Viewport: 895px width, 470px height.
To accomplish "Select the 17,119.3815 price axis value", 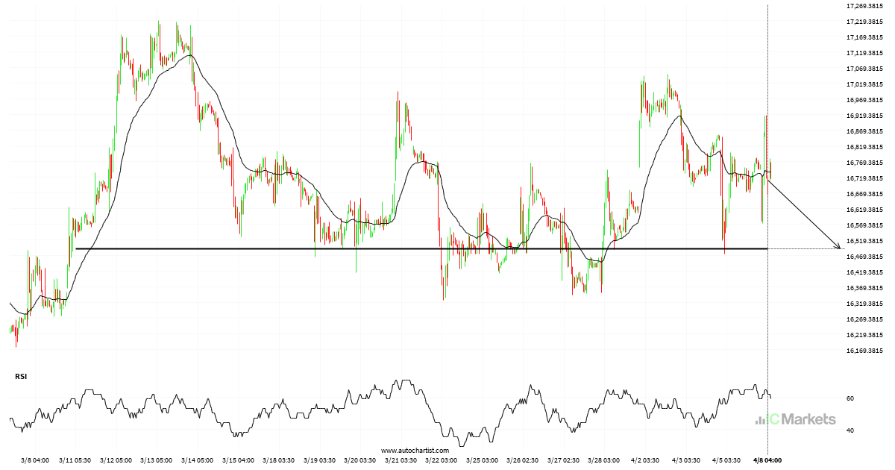I will point(865,53).
